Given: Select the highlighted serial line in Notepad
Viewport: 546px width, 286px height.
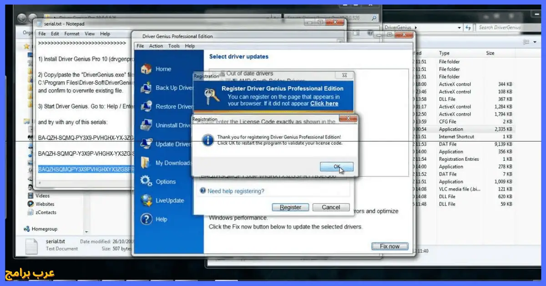Looking at the screenshot, I should 86,169.
